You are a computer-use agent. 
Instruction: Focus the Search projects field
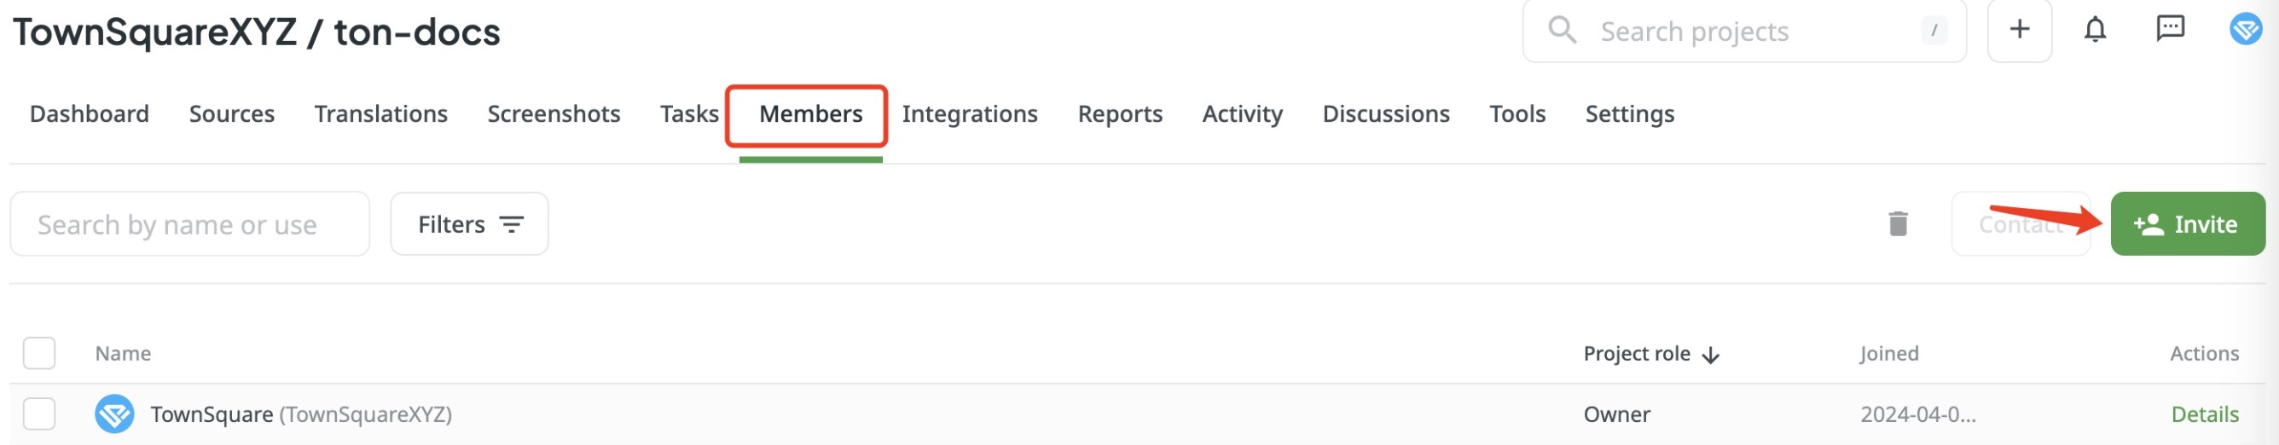click(1743, 31)
